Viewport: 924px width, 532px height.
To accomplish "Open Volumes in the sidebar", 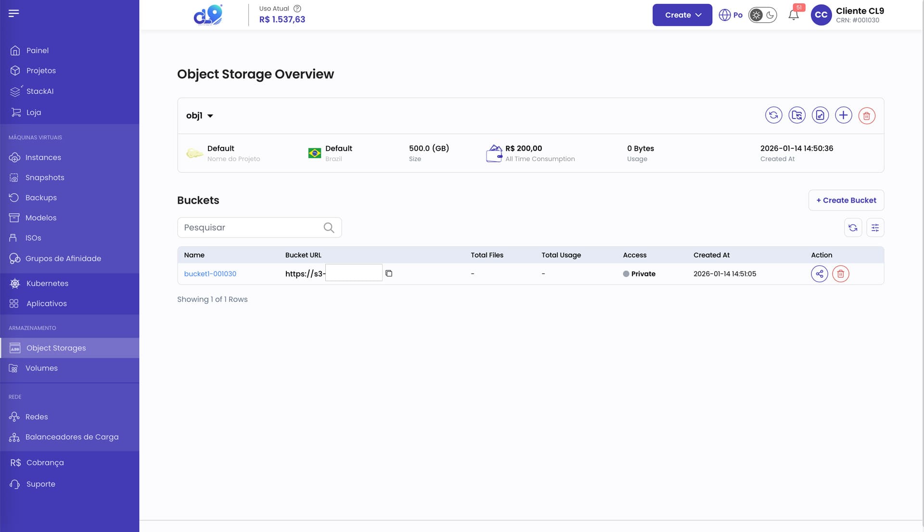I will click(x=41, y=368).
